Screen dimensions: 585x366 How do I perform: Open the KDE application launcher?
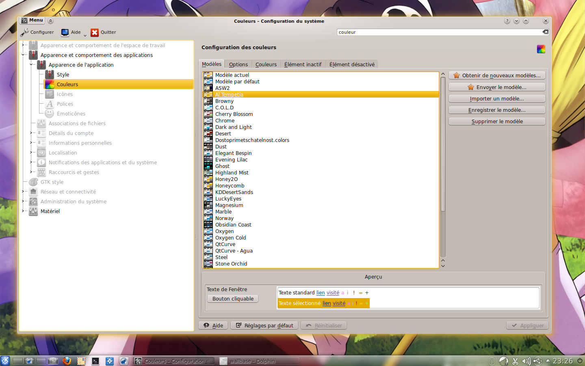click(5, 361)
